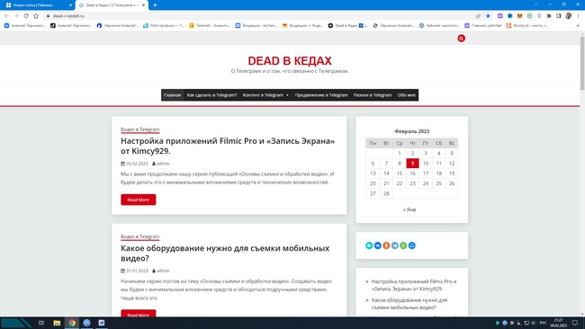Viewport: 585px width, 329px height.
Task: Click the admin author of 31.01.2023 post
Action: (163, 271)
